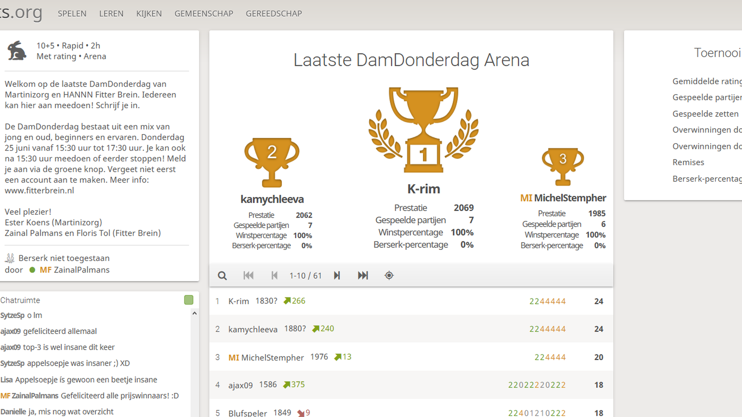Open MF ZainalPalmans creator profile link
The width and height of the screenshot is (742, 417).
(x=75, y=270)
